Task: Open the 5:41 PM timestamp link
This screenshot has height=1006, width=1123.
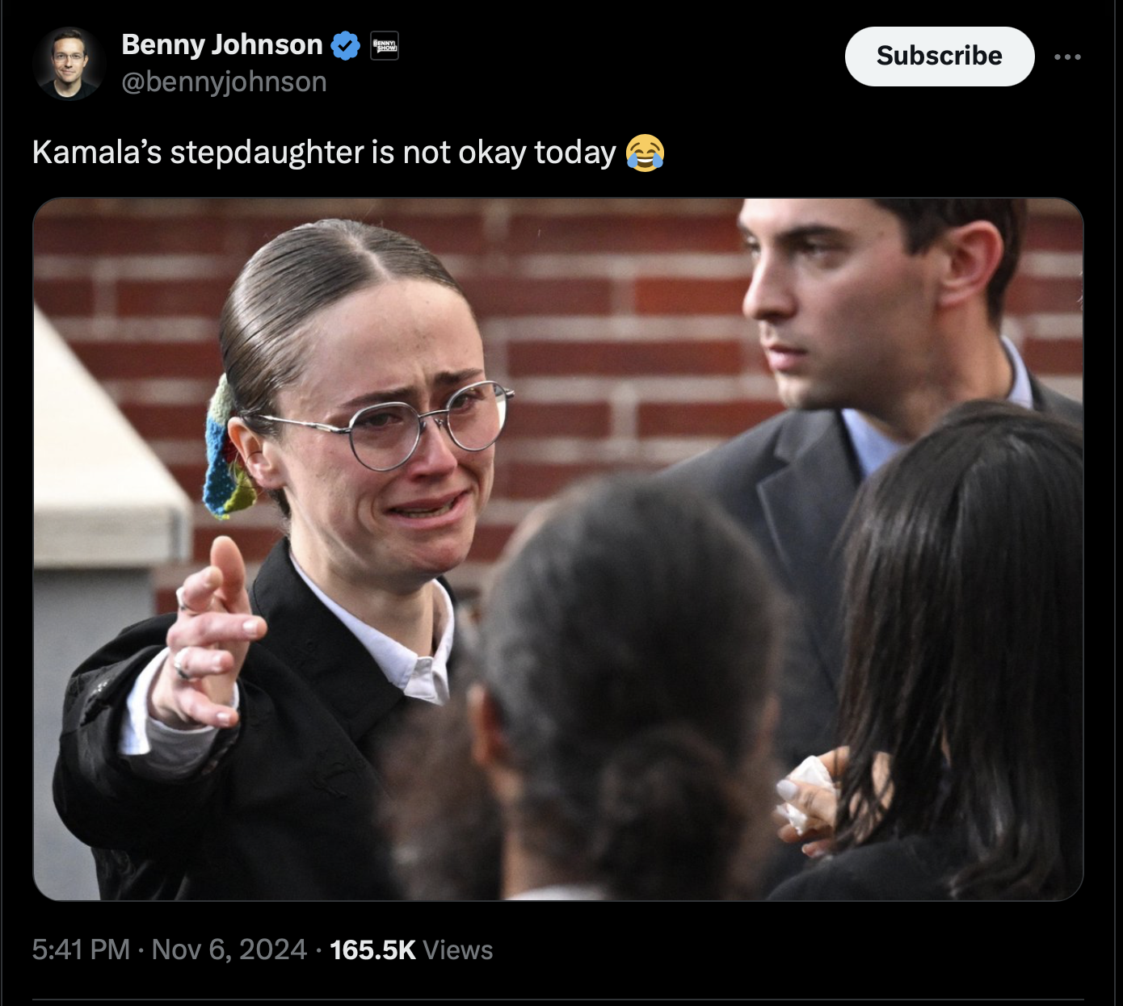Action: click(x=81, y=949)
